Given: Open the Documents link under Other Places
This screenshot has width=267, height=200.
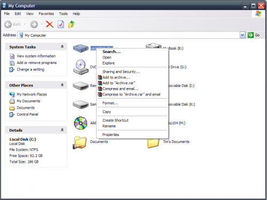Looking at the screenshot, I should tap(26, 108).
